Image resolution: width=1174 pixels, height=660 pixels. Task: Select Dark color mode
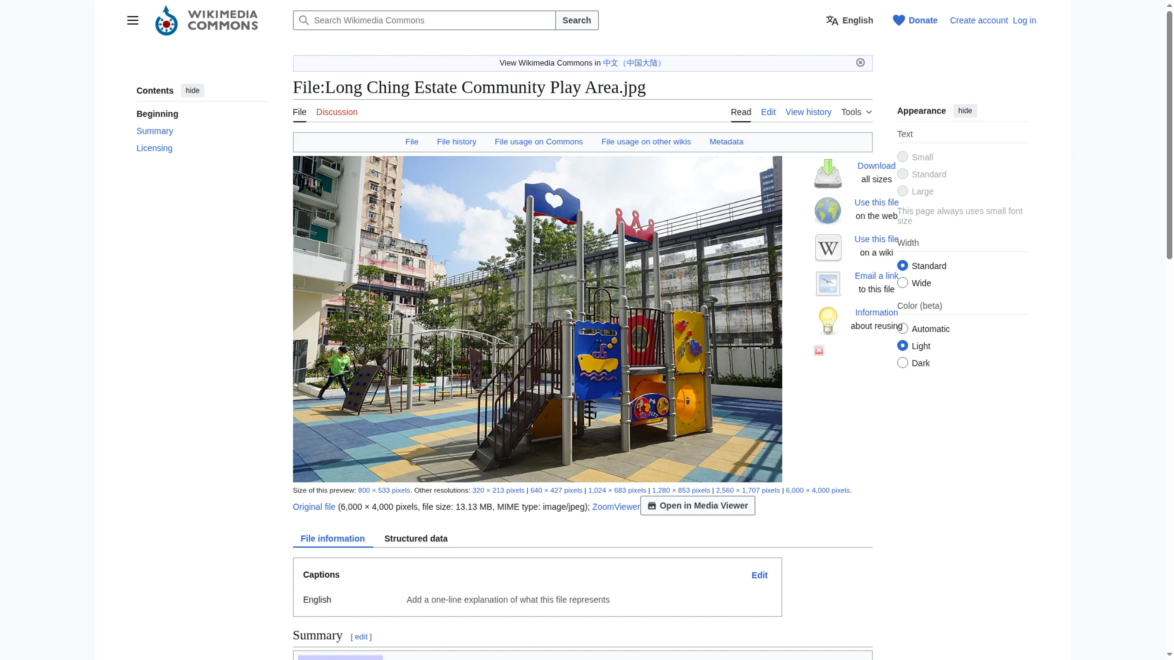903,363
